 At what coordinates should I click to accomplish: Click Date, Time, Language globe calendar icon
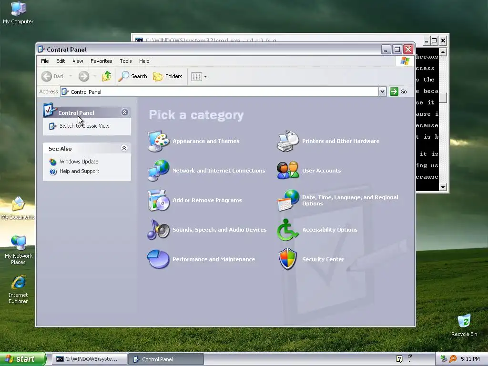coord(288,200)
